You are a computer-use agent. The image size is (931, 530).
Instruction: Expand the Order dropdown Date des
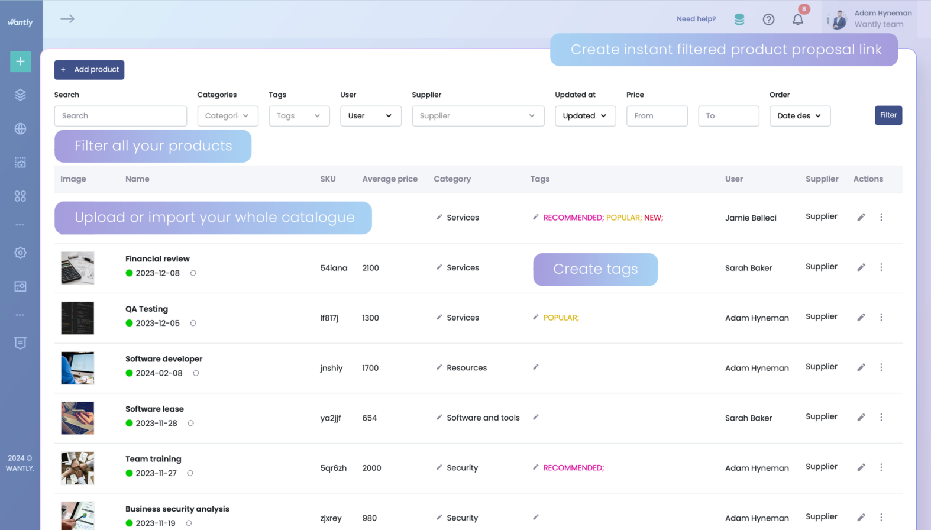click(800, 116)
